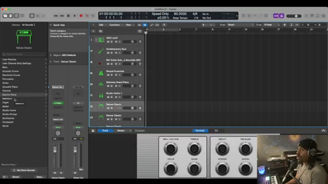Open the Snap dropdown set to Smart
This screenshot has width=328, height=184.
click(x=240, y=25)
